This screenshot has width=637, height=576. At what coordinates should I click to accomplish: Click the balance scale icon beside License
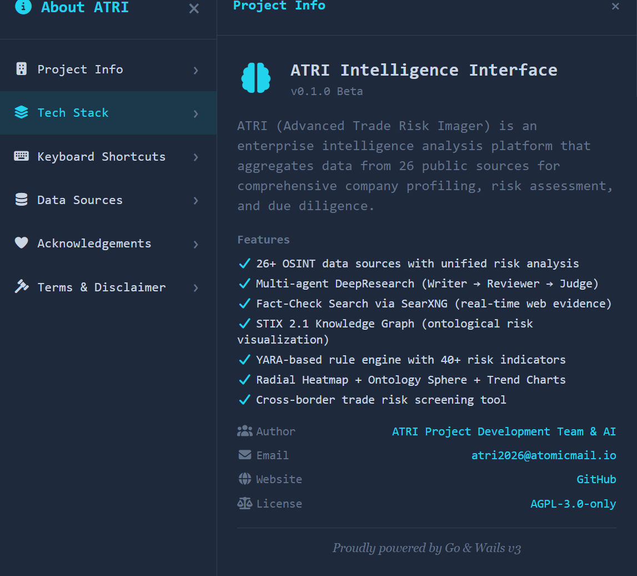pyautogui.click(x=244, y=503)
